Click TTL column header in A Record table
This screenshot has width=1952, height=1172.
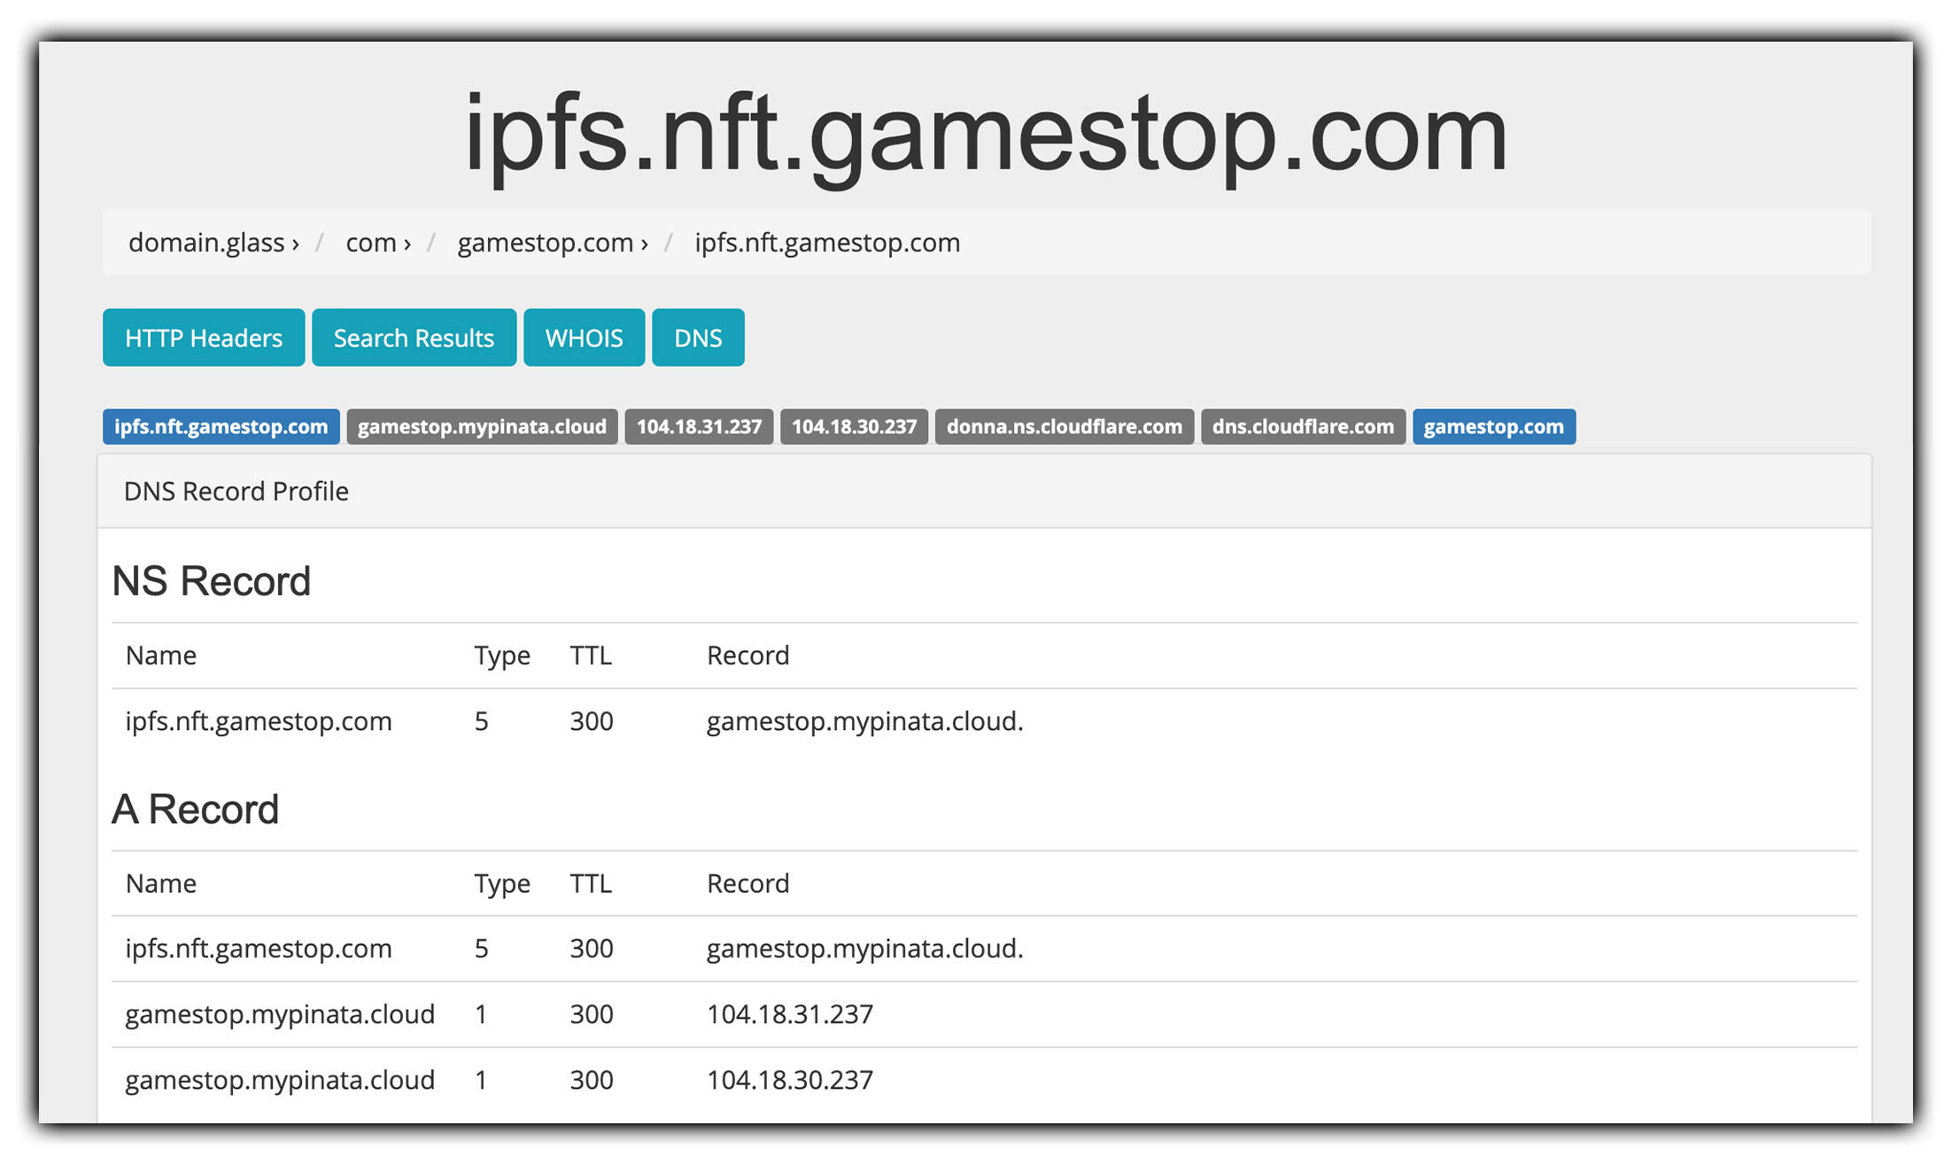coord(591,883)
